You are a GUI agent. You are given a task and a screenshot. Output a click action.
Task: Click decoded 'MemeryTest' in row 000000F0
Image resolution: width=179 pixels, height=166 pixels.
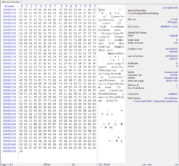pos(116,53)
